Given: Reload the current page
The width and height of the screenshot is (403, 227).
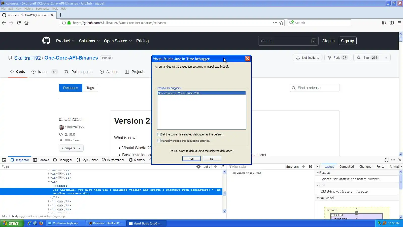Looking at the screenshot, I should [x=19, y=23].
